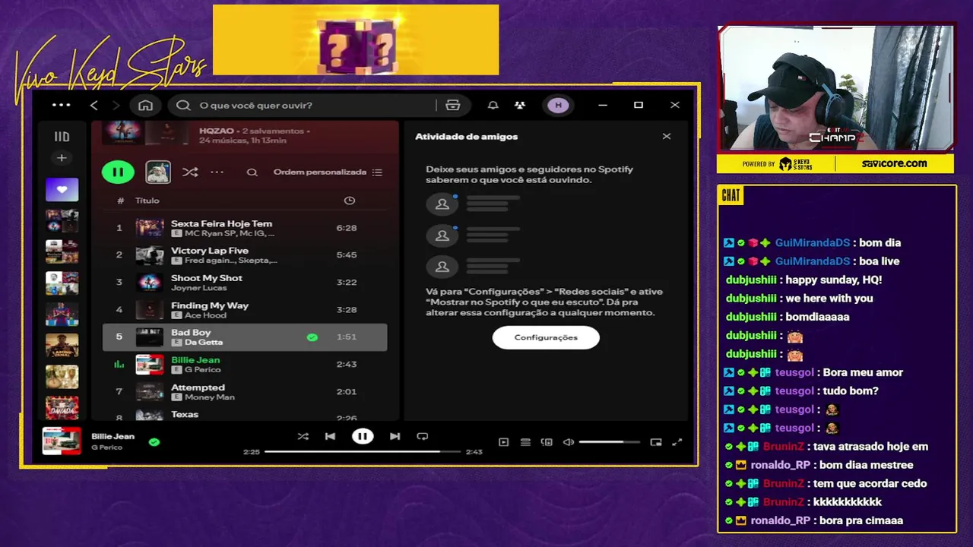Close the 'Atividade de amigos' panel
Image resolution: width=973 pixels, height=547 pixels.
[667, 137]
